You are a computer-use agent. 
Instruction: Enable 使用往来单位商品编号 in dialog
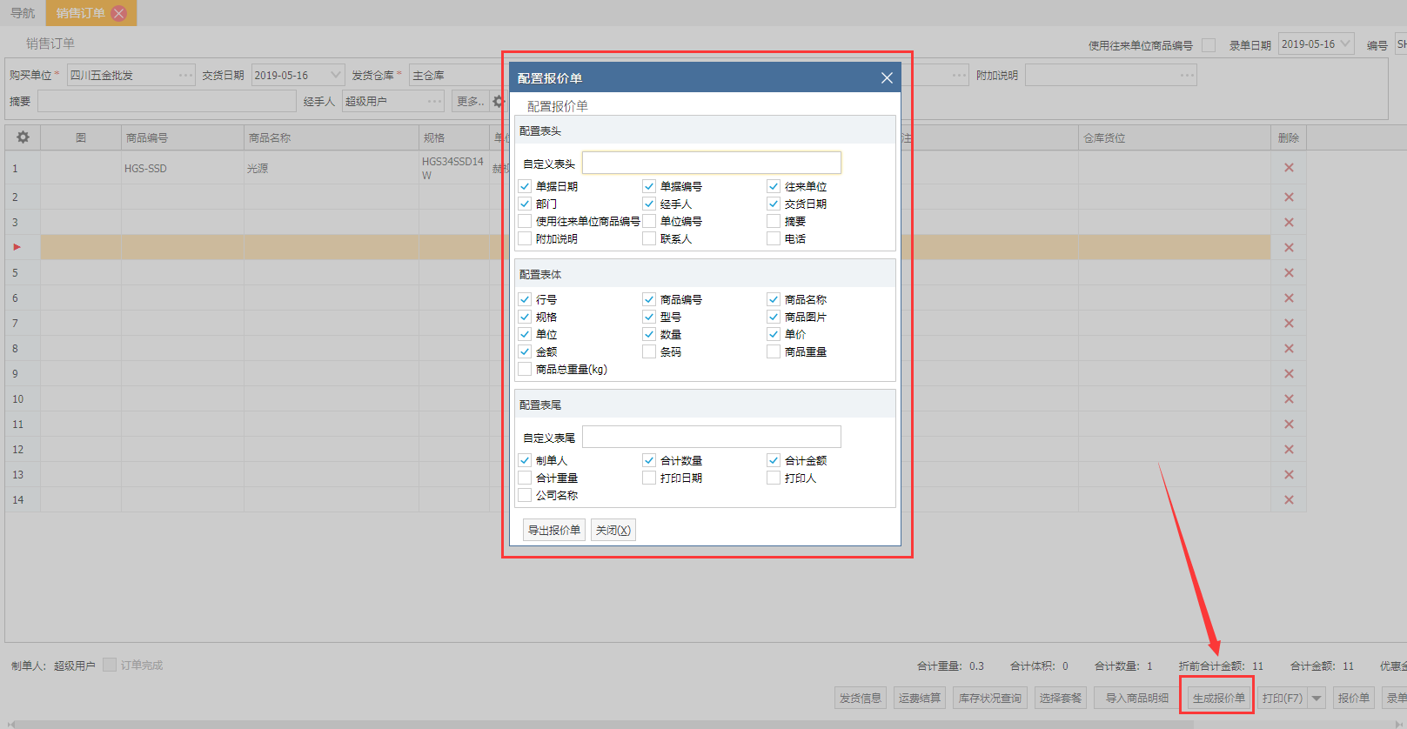point(525,221)
